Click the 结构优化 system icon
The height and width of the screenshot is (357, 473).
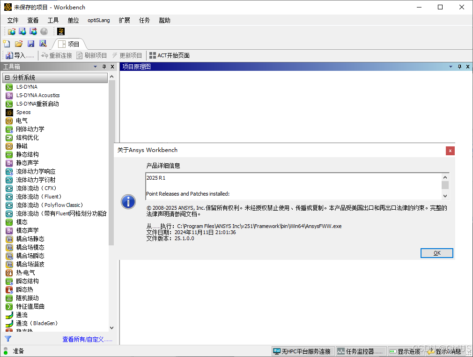pyautogui.click(x=9, y=138)
